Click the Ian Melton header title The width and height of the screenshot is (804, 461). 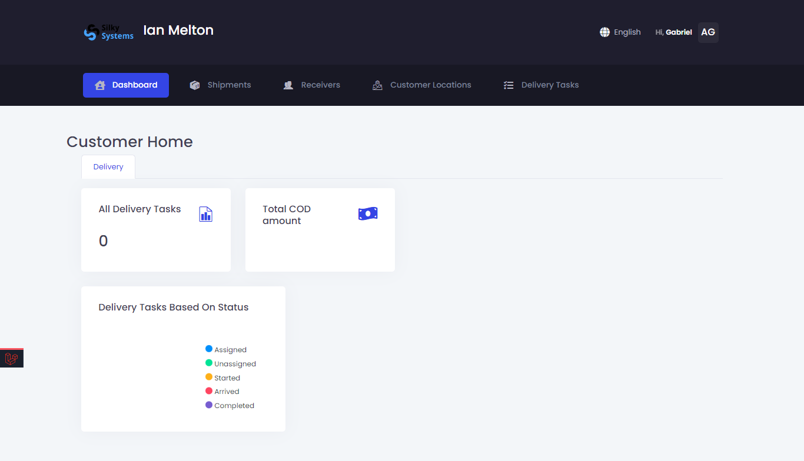[178, 31]
